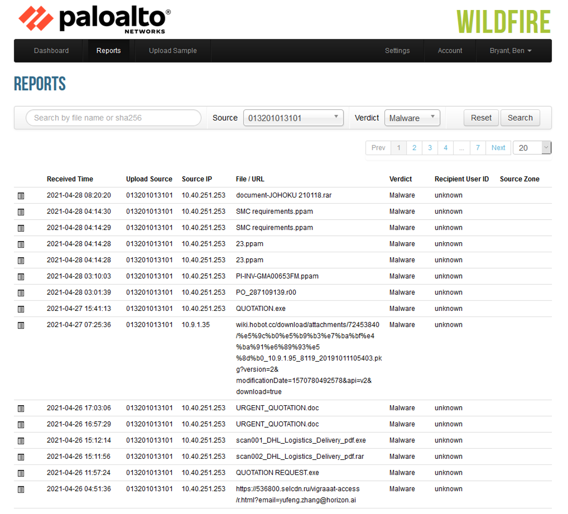Click report icon for wiki.hobot.cc URL entry

21,325
